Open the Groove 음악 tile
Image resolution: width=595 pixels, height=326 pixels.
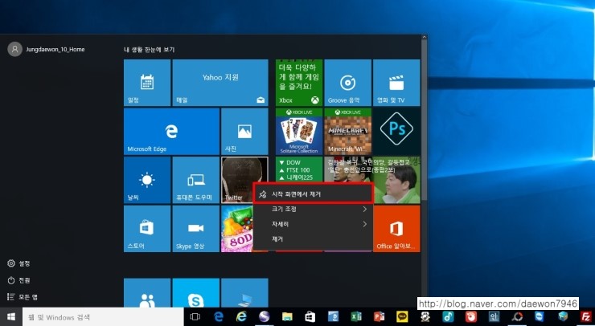click(347, 83)
